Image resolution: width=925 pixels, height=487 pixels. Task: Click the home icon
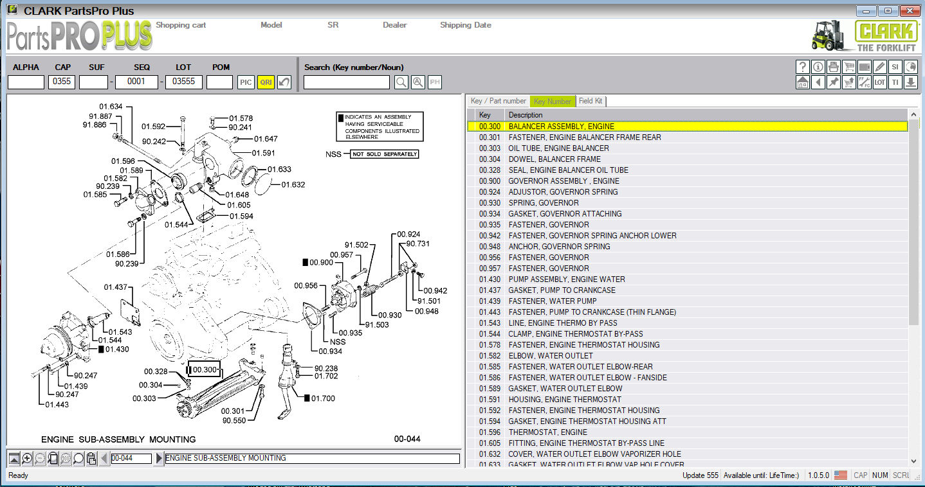point(802,82)
